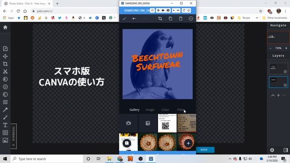The height and width of the screenshot is (163, 290).
Task: Select the QR code gallery photo
Action: [167, 123]
